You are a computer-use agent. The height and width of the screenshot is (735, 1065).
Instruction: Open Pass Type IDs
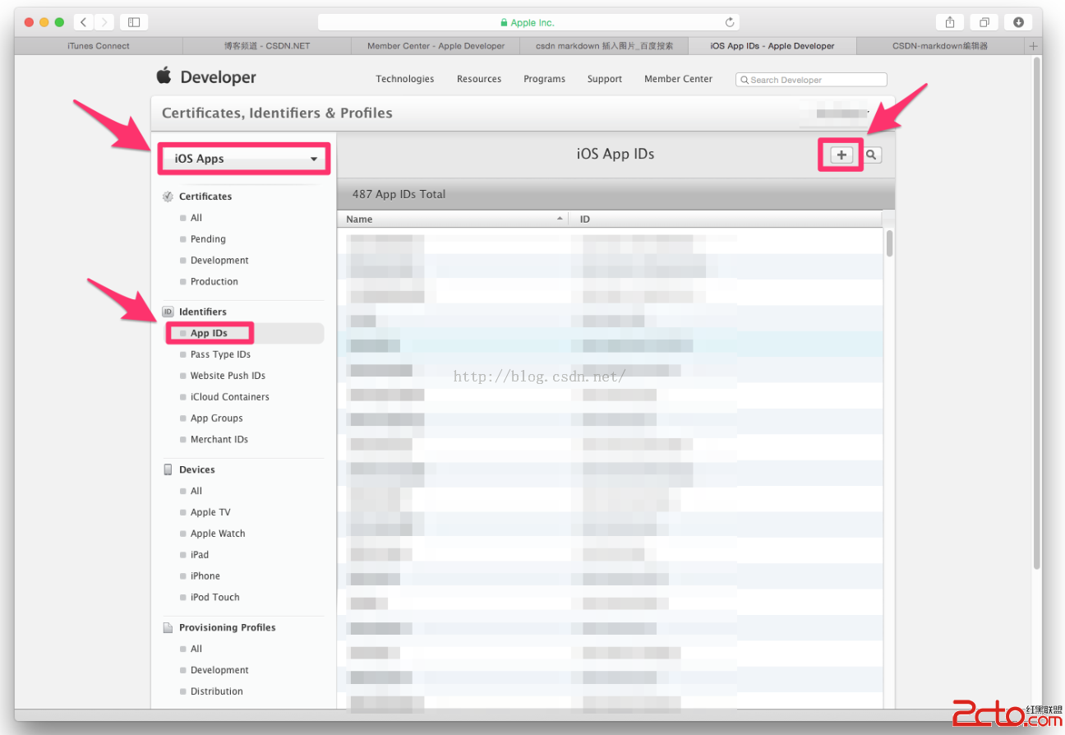pos(220,354)
